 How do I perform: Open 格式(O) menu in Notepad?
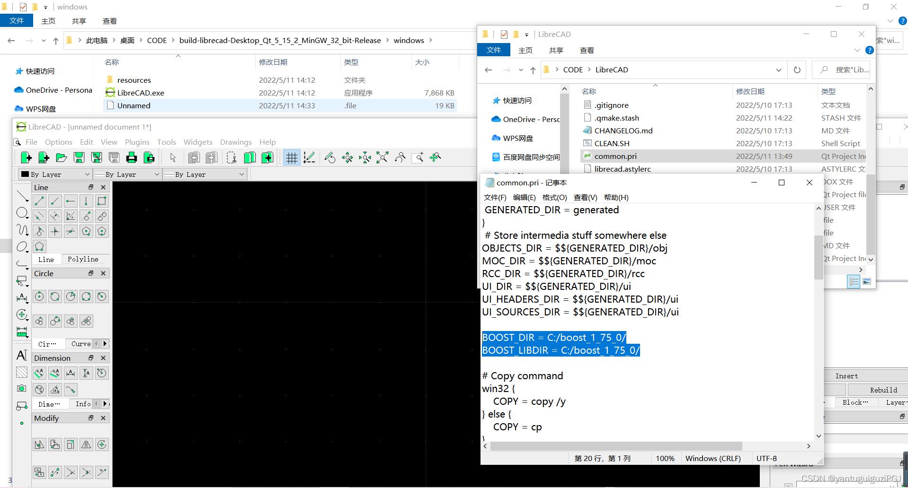tap(554, 198)
